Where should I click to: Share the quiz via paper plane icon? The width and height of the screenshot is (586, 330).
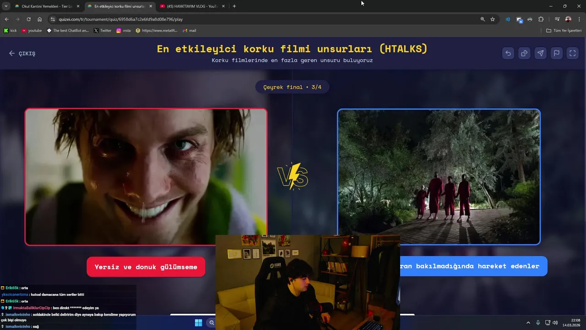[x=540, y=53]
